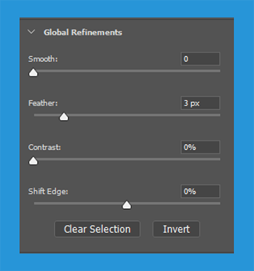The height and width of the screenshot is (271, 254).
Task: Focus the Shift Edge percentage field
Action: coord(200,192)
